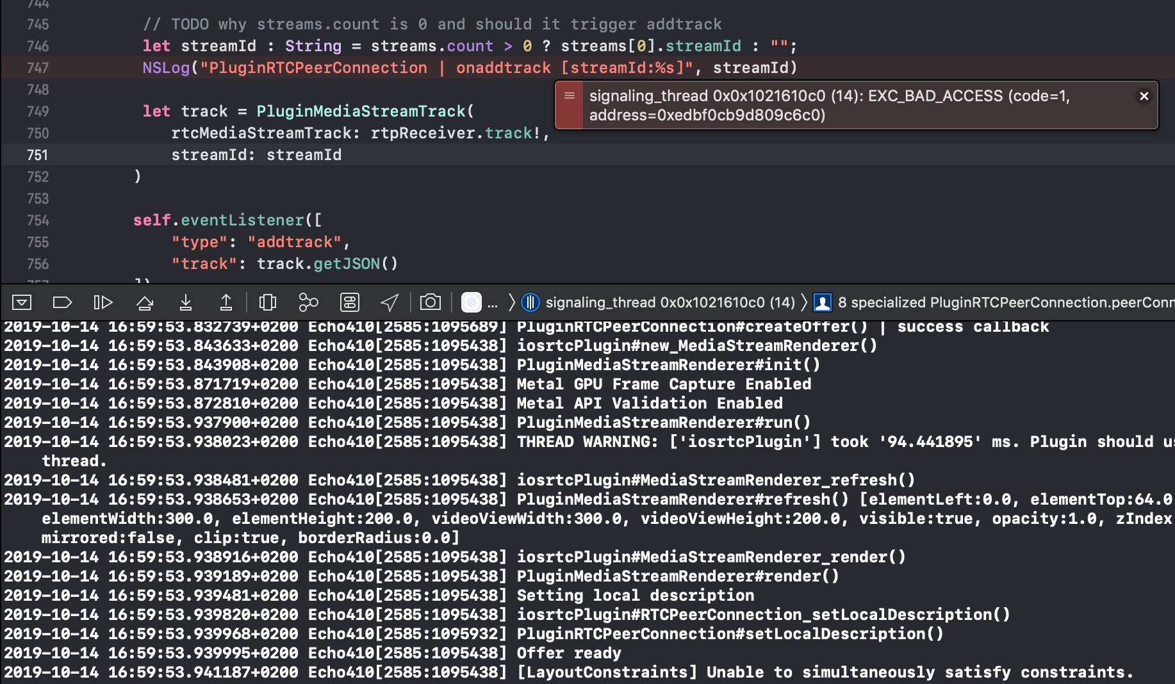1175x684 pixels.
Task: Continue program execution
Action: coord(103,302)
